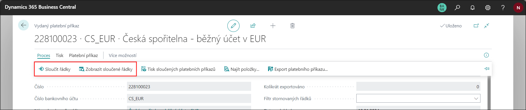526x110 pixels.
Task: Click Export platebního příkazu action
Action: (x=298, y=69)
